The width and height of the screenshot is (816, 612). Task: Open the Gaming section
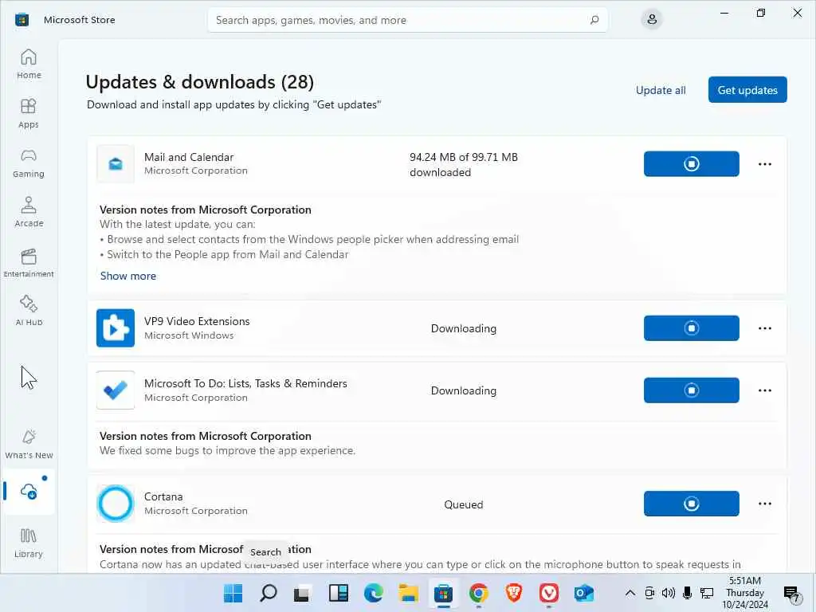(29, 163)
